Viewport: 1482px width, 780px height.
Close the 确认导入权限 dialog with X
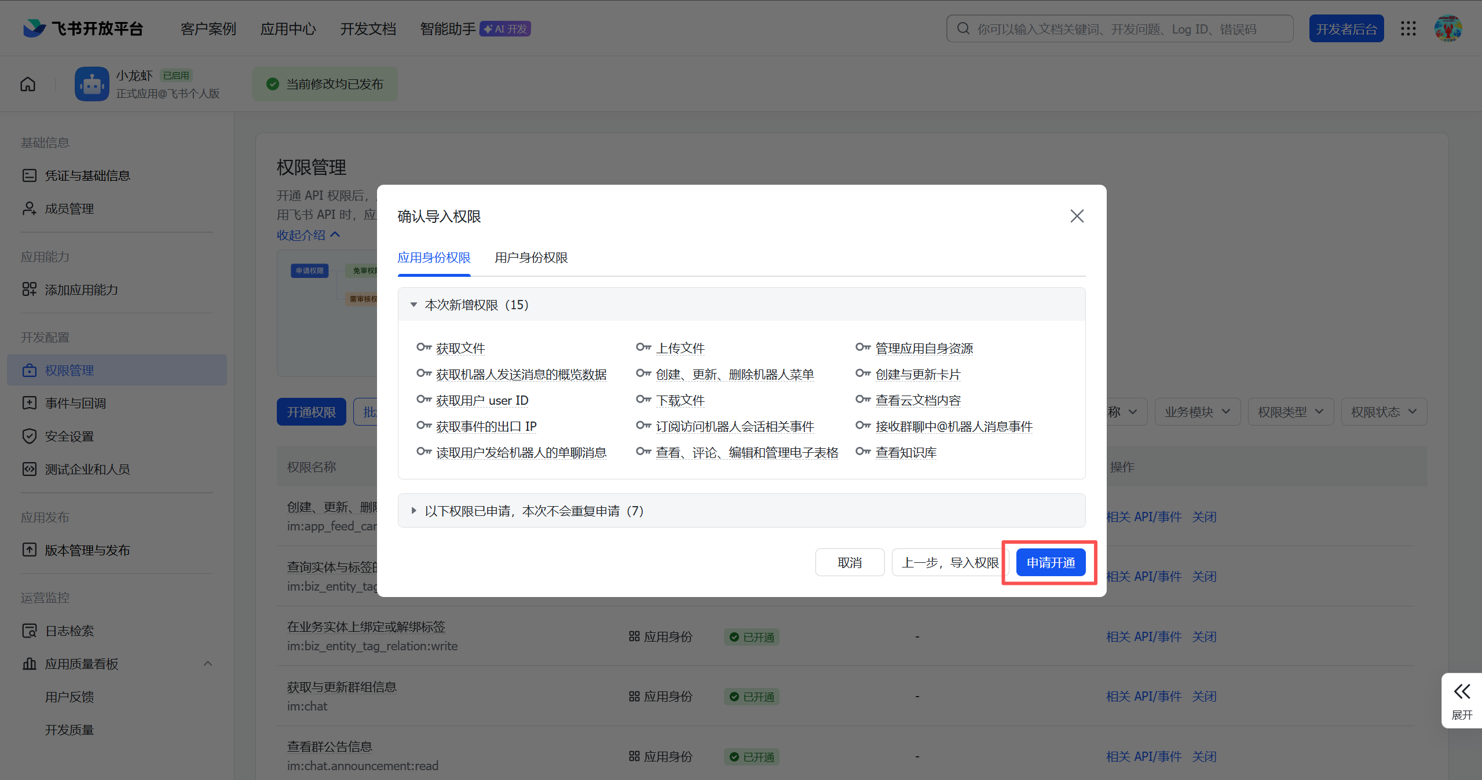[1077, 216]
